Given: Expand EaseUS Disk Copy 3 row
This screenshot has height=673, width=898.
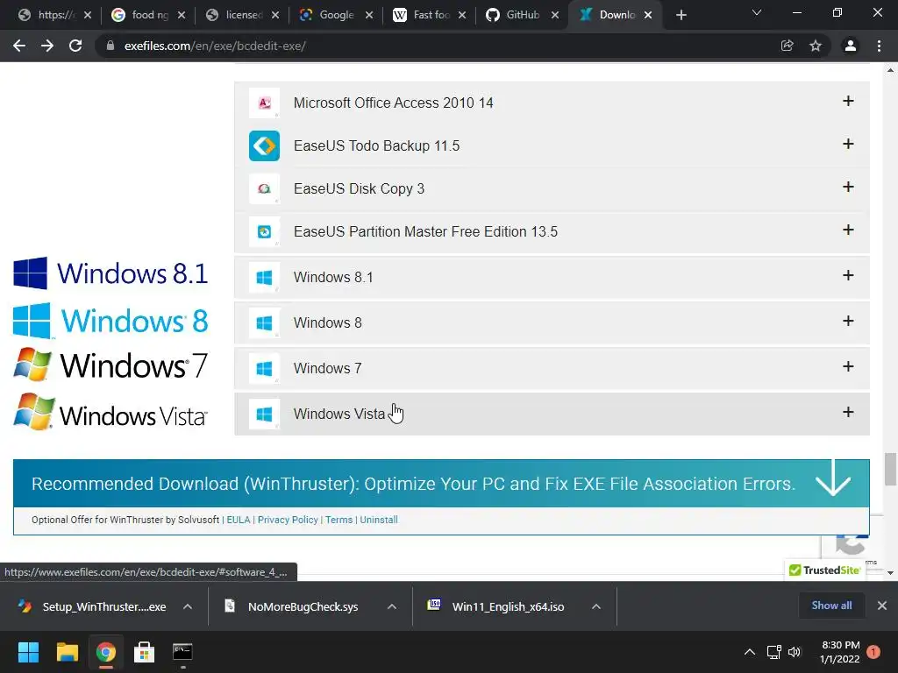Looking at the screenshot, I should tap(848, 188).
